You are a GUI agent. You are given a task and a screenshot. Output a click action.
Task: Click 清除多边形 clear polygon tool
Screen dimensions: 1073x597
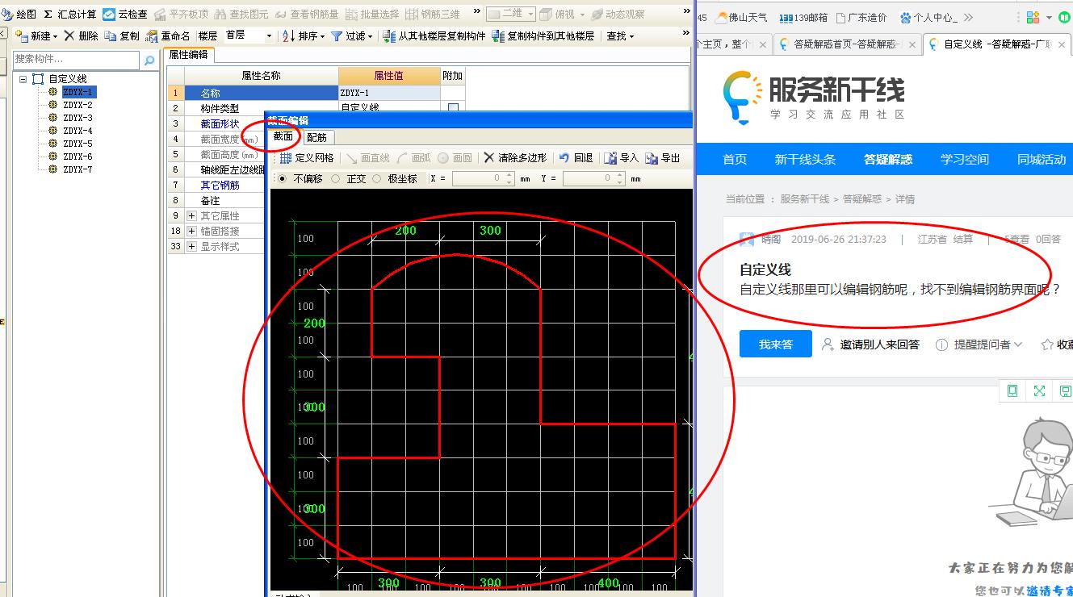pos(515,158)
